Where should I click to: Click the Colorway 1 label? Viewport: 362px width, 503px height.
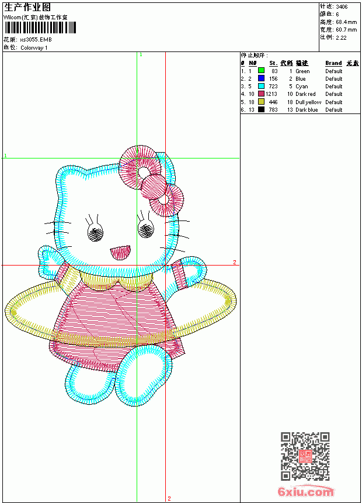(34, 48)
